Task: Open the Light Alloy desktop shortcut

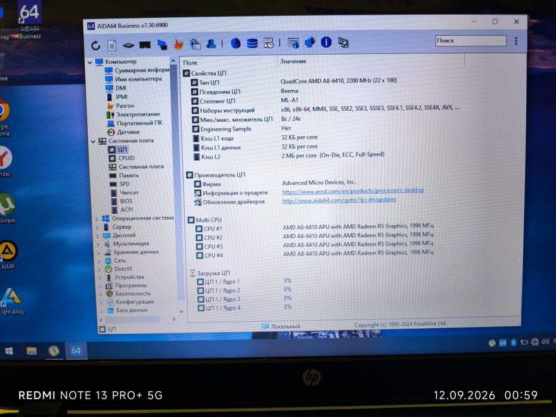Action: (12, 301)
